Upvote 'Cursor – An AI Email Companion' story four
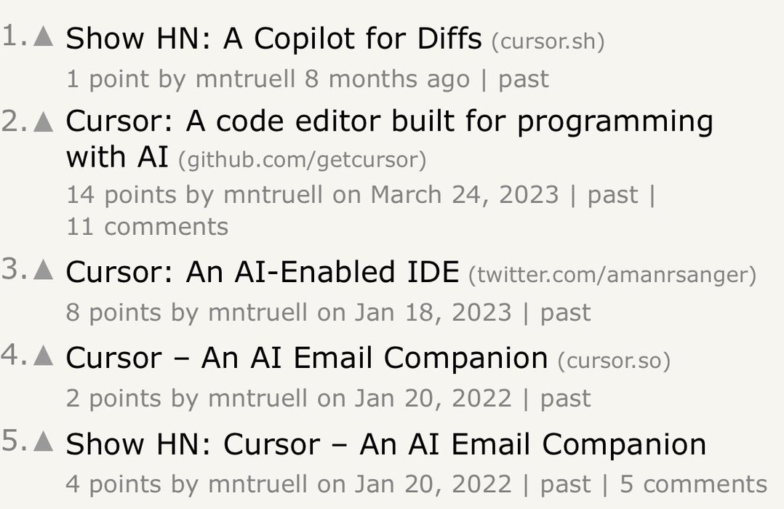The image size is (784, 509). [x=44, y=356]
